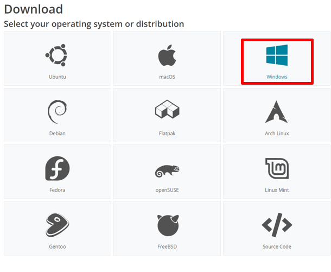Click the Flatpak cube icon
Screen dimensions: 331x272
click(x=167, y=109)
